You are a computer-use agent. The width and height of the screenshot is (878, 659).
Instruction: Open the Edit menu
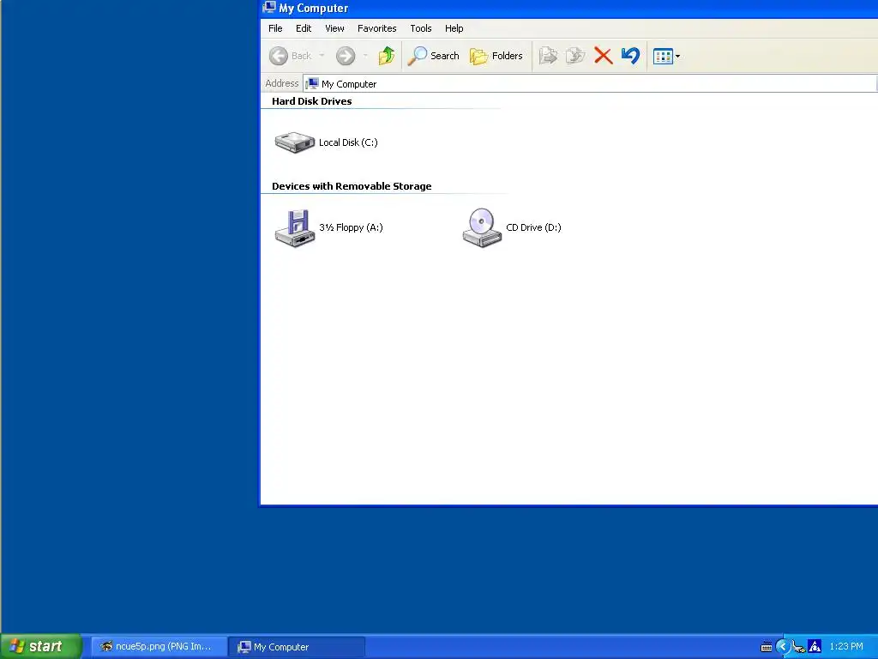coord(304,28)
